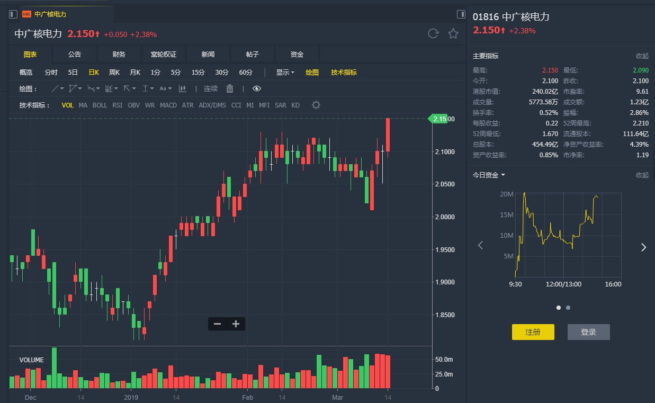Delete all drawings with trash icon
Screen dimensions: 655x403
pyautogui.click(x=230, y=88)
